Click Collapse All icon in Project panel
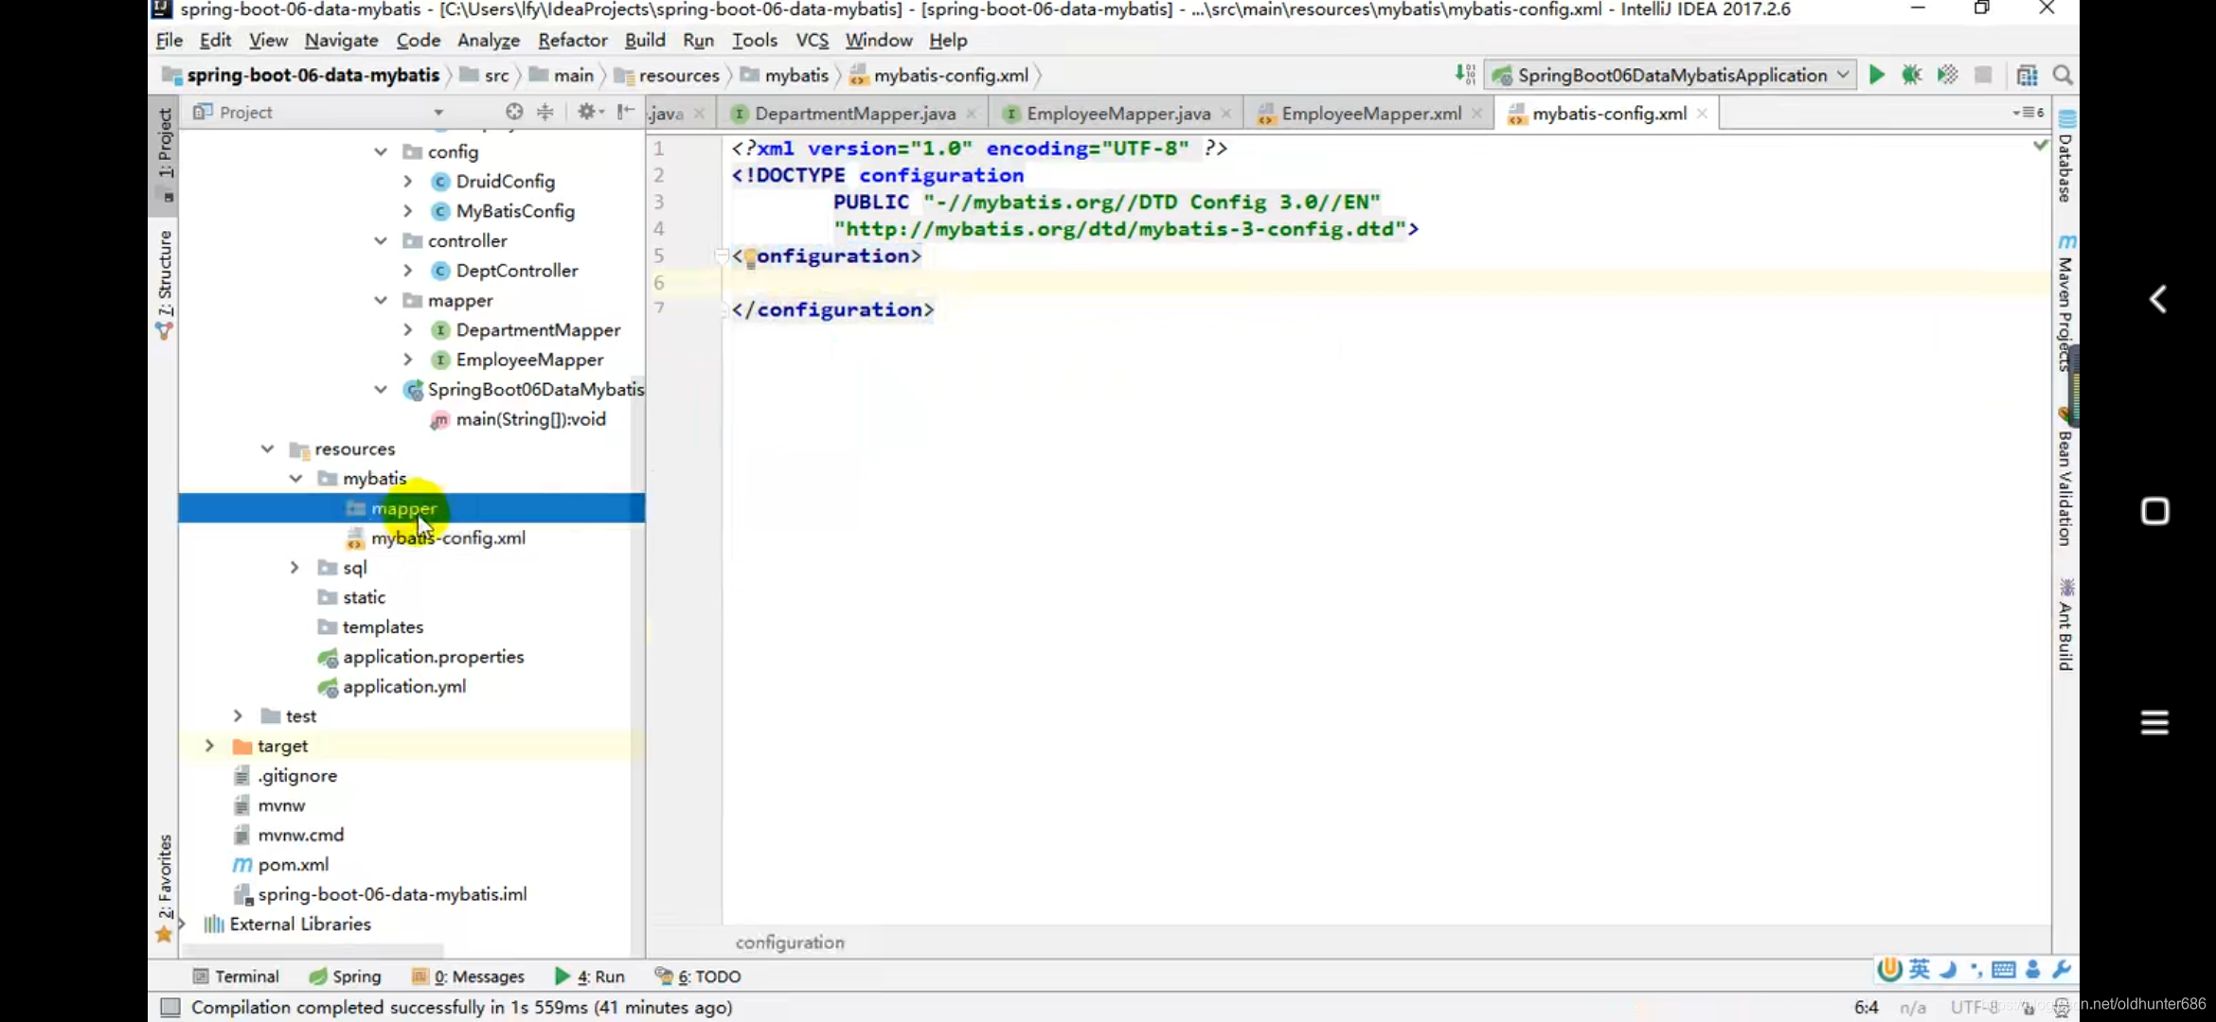 pos(545,112)
